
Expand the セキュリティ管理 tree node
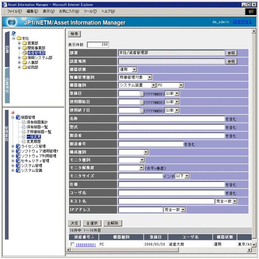[x=13, y=161]
